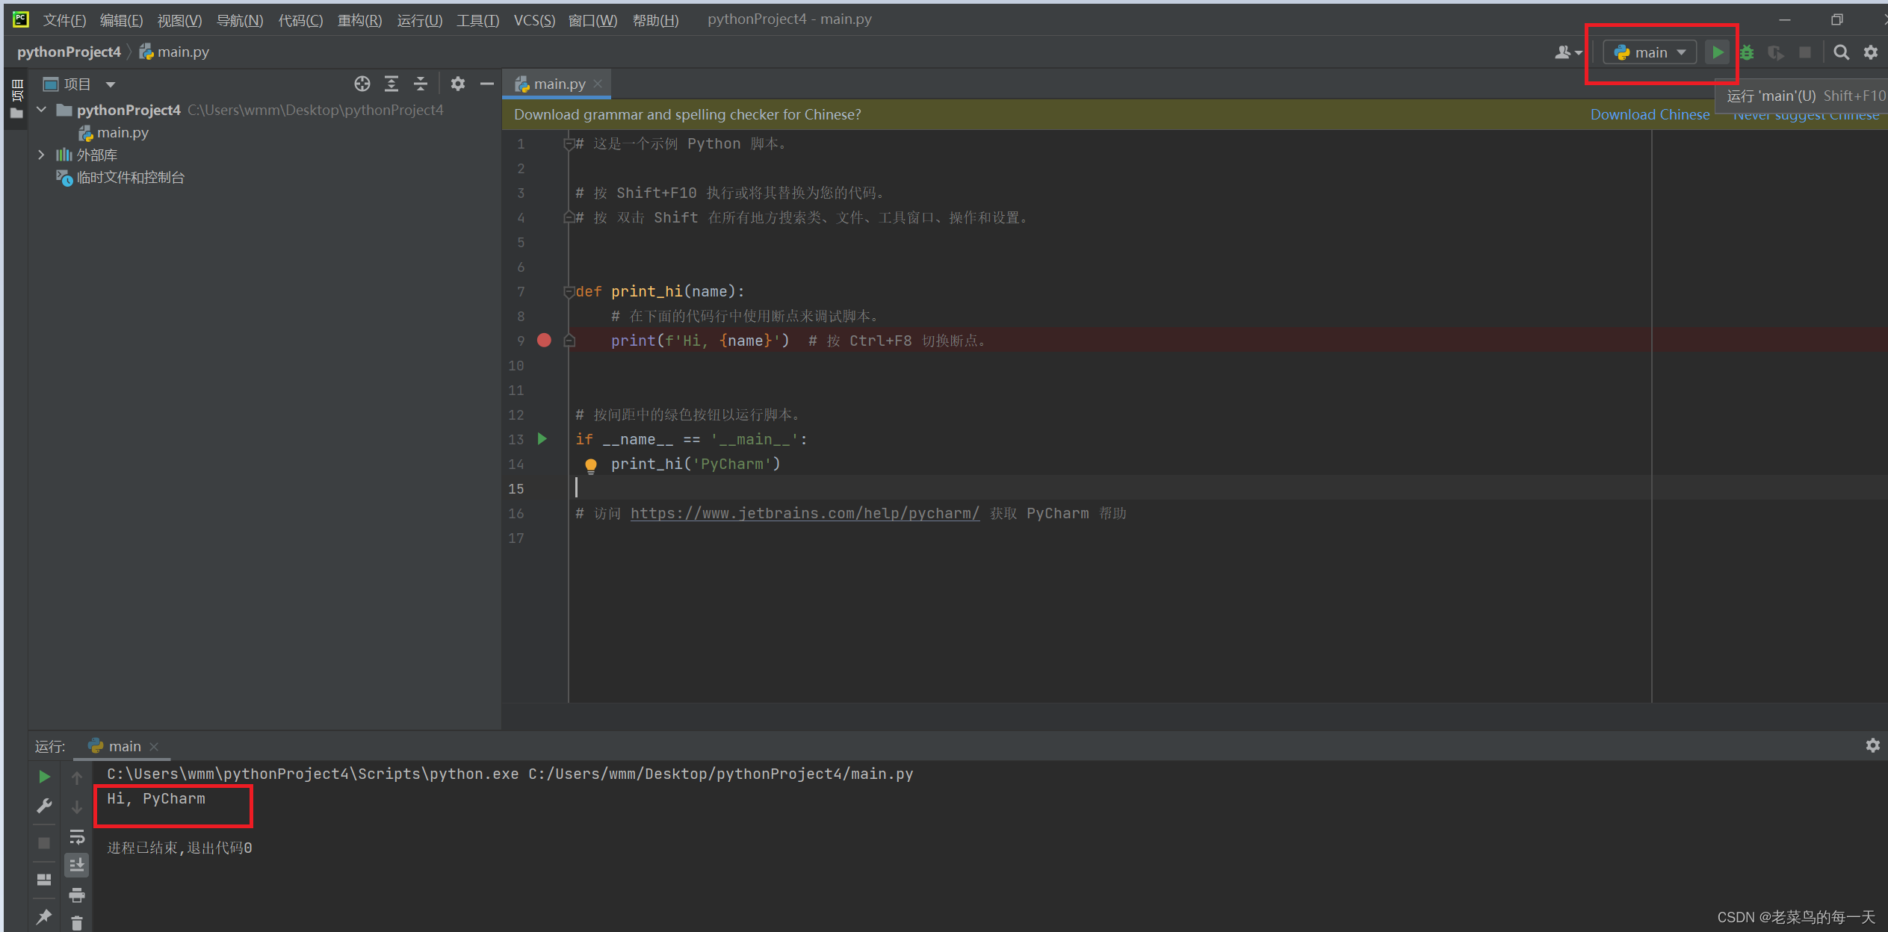Image resolution: width=1888 pixels, height=932 pixels.
Task: Toggle the breakpoint on line 9
Action: pyautogui.click(x=544, y=341)
